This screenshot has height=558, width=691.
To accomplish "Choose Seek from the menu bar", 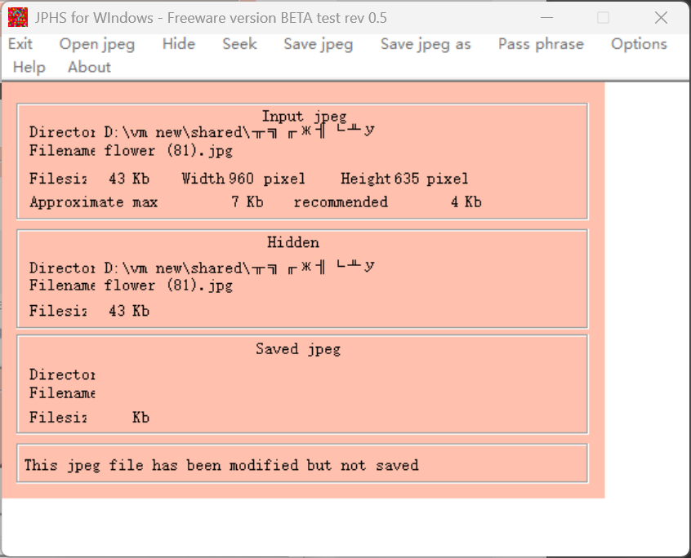I will pyautogui.click(x=239, y=44).
